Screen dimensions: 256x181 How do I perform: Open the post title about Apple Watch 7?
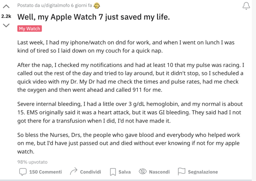[x=94, y=17]
